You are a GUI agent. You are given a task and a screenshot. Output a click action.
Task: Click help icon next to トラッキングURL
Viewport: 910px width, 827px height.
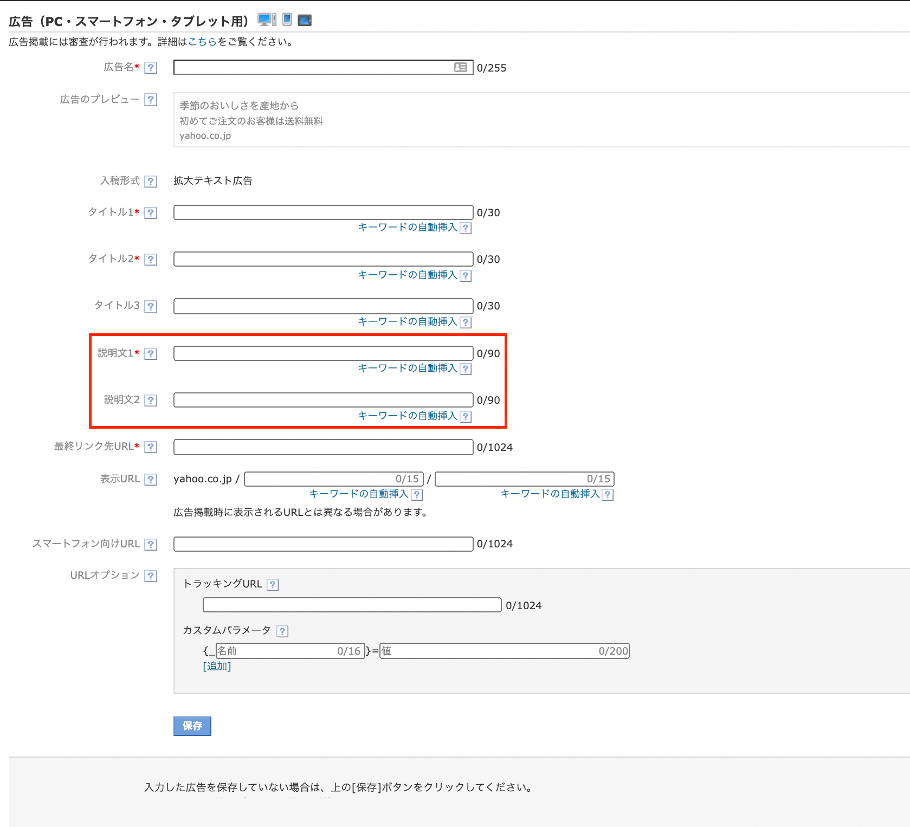[273, 584]
